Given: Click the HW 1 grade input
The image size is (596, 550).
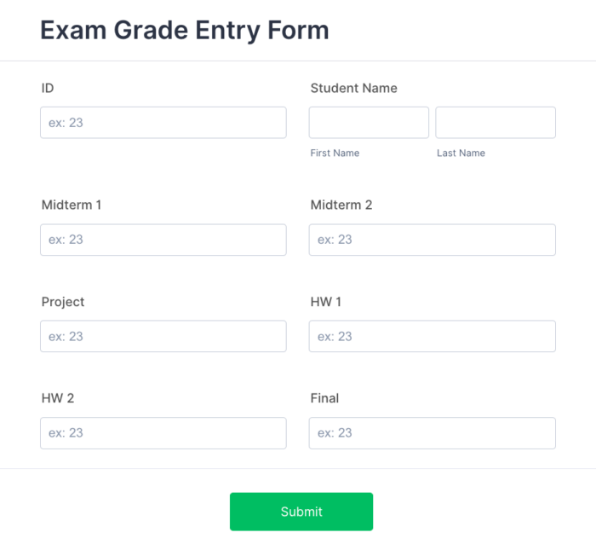Looking at the screenshot, I should (432, 336).
